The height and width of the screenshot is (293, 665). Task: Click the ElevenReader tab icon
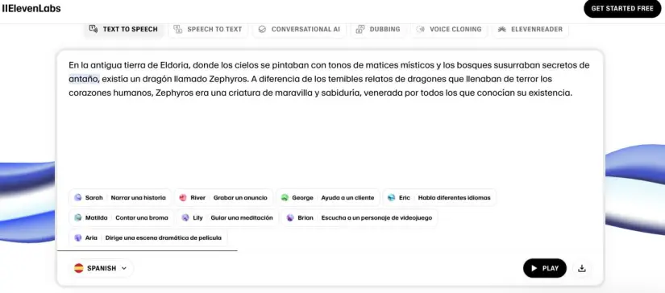501,29
